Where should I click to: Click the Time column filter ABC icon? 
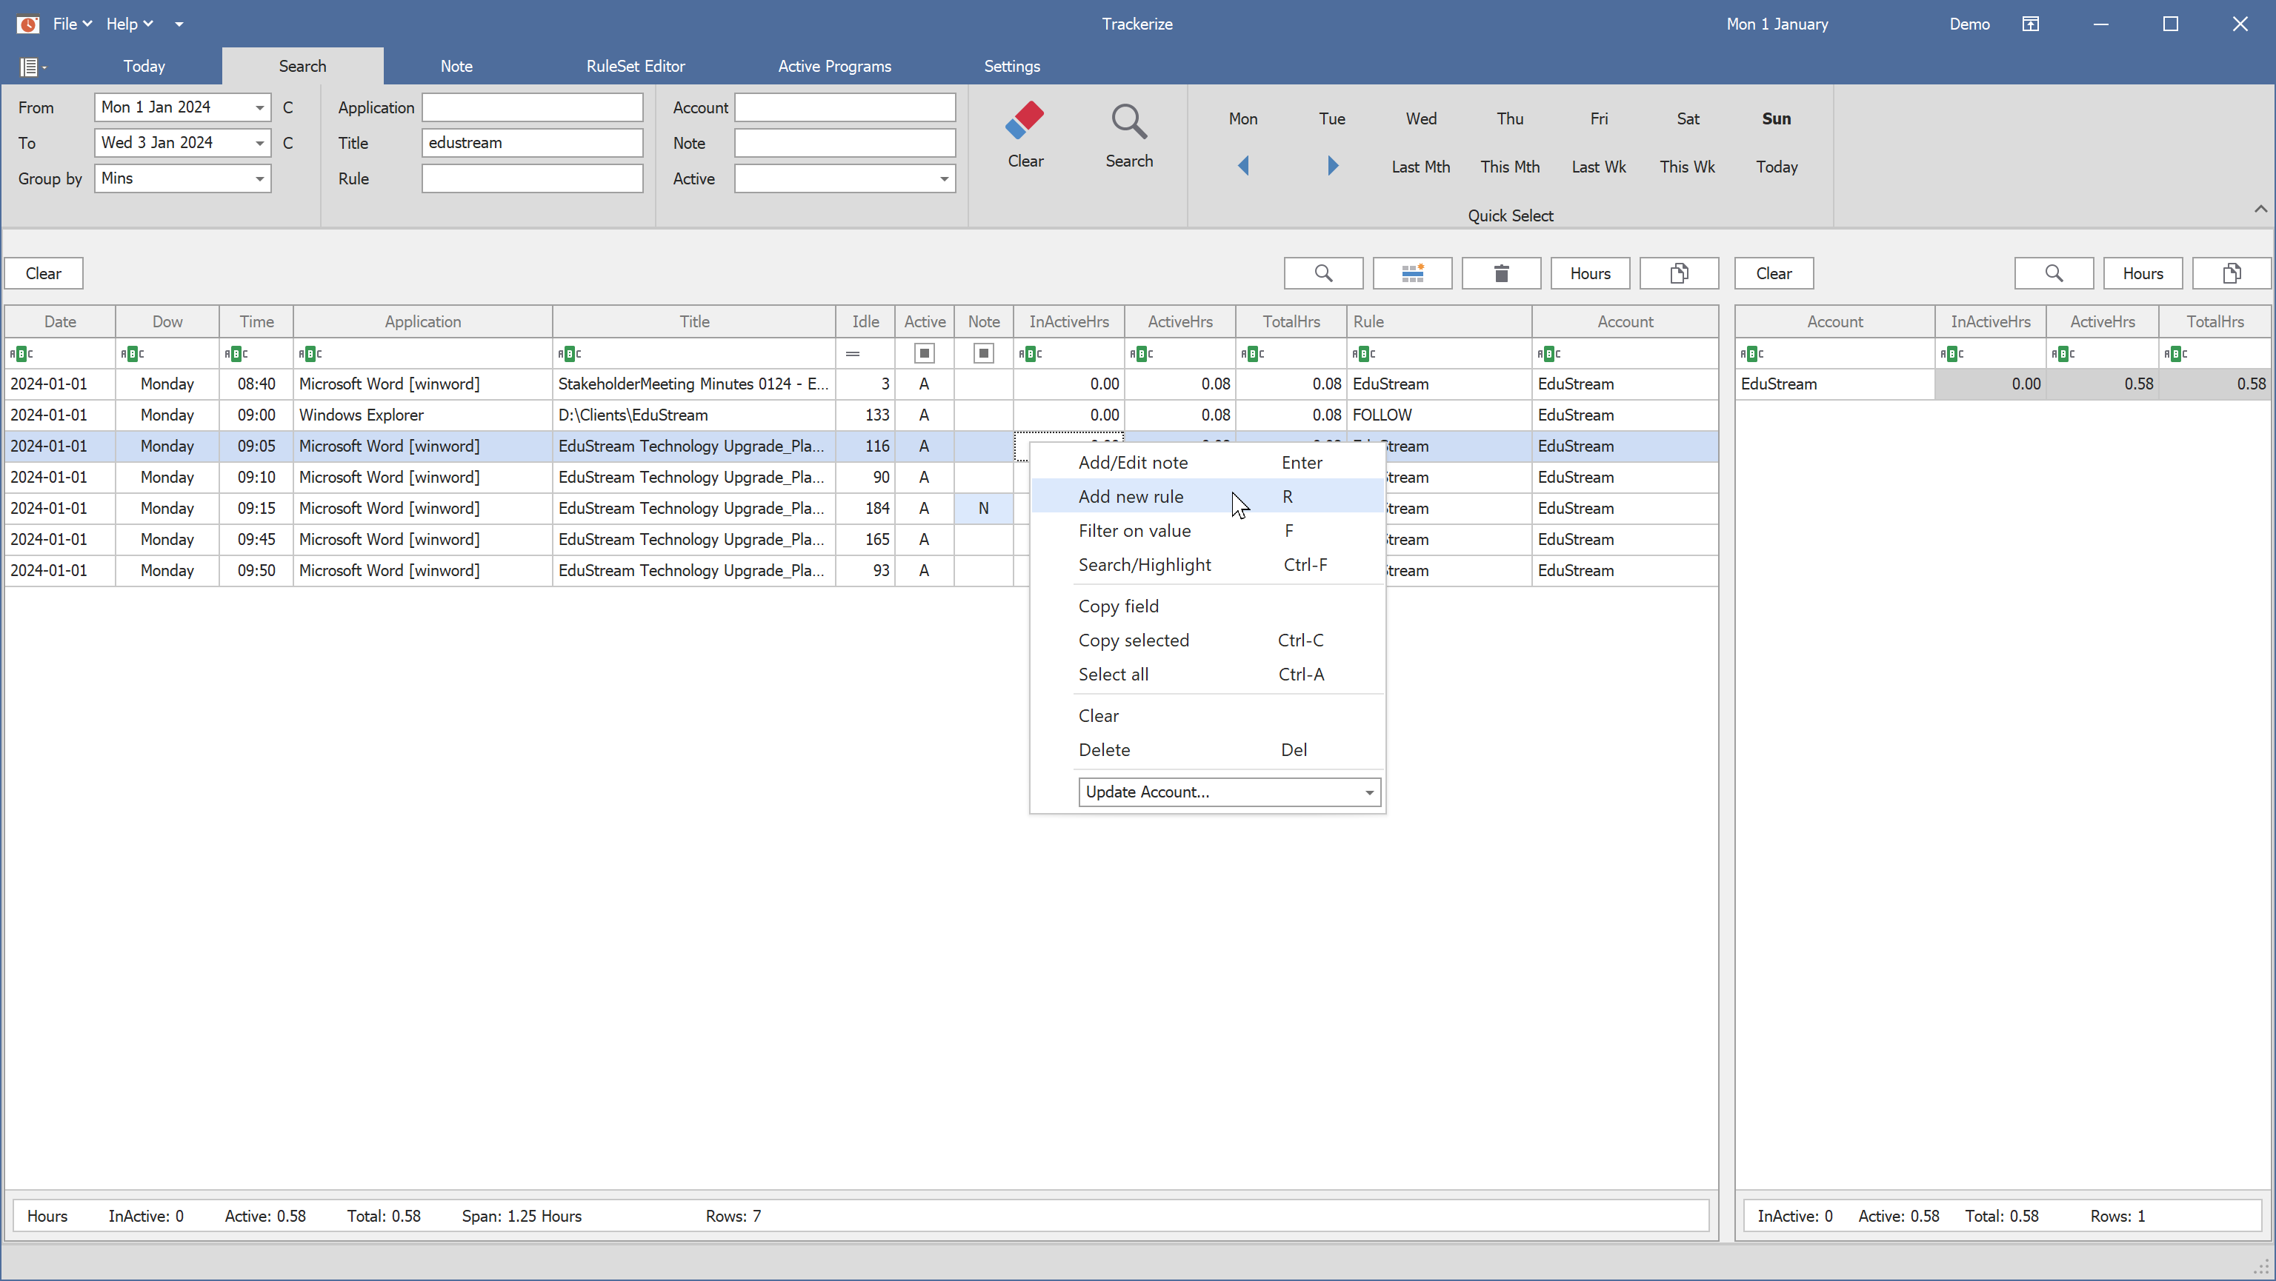(236, 354)
